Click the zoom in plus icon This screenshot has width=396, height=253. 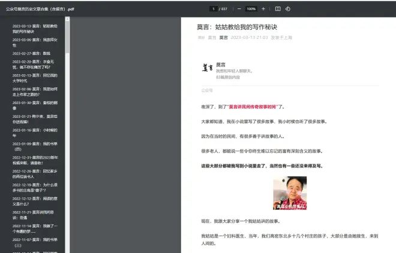[x=263, y=9]
